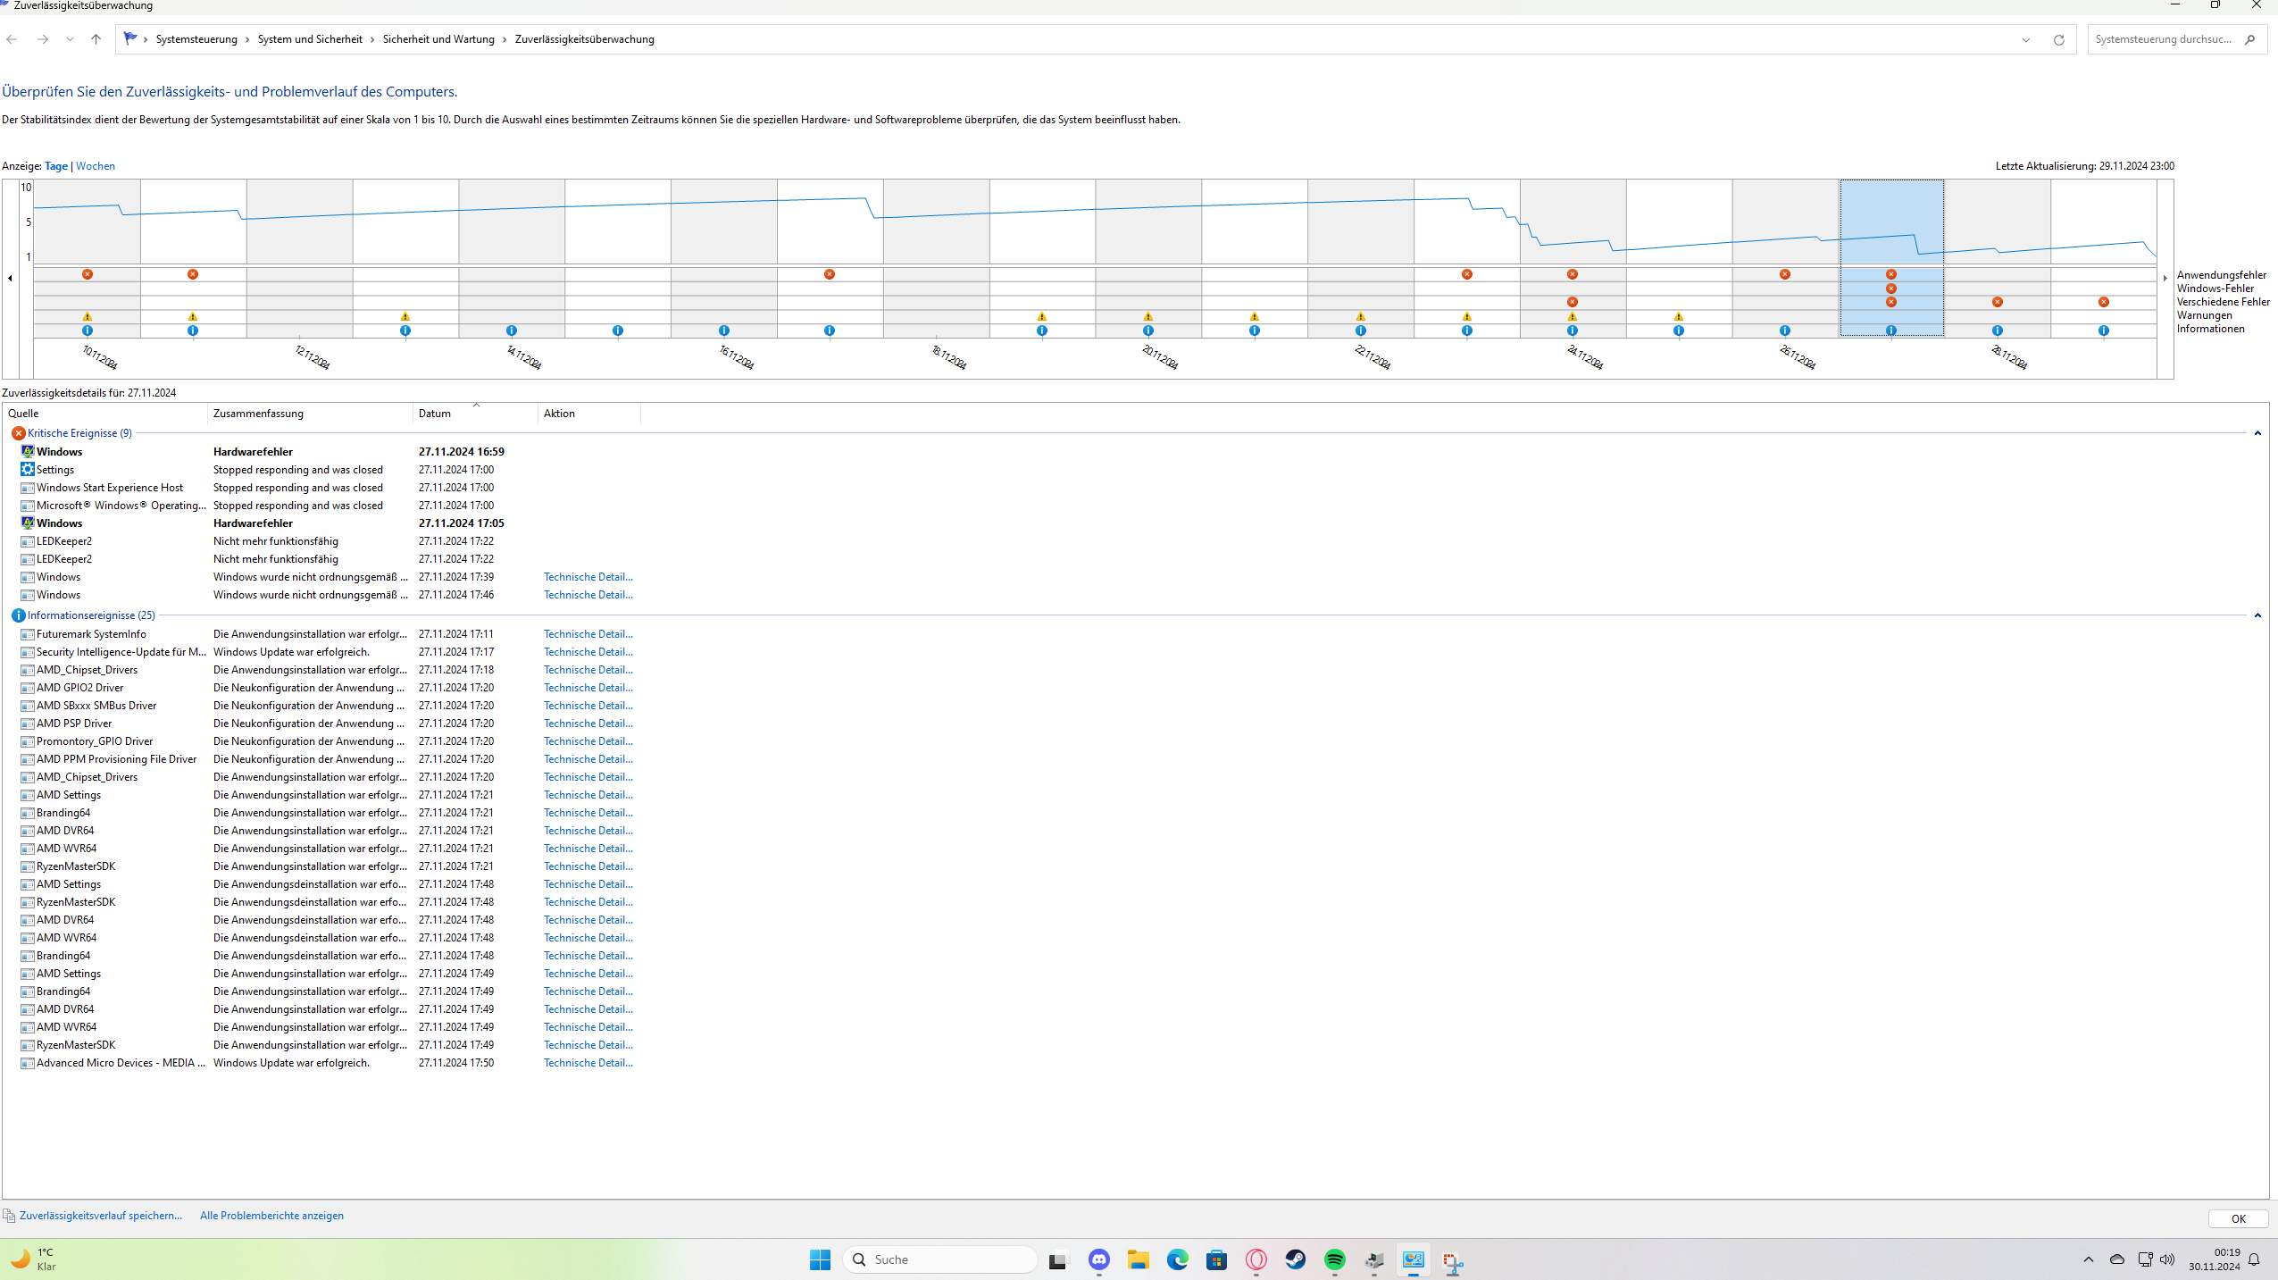This screenshot has width=2278, height=1280.
Task: Click the back navigation arrow
Action: point(12,39)
